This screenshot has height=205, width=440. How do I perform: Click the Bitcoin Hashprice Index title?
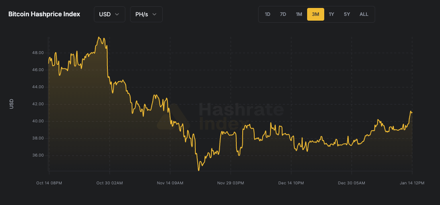tap(44, 14)
